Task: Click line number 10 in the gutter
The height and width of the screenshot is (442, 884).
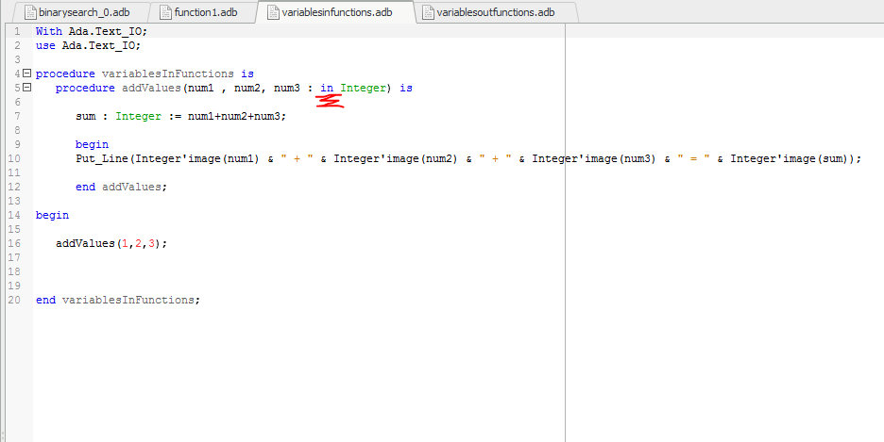Action: pos(14,158)
